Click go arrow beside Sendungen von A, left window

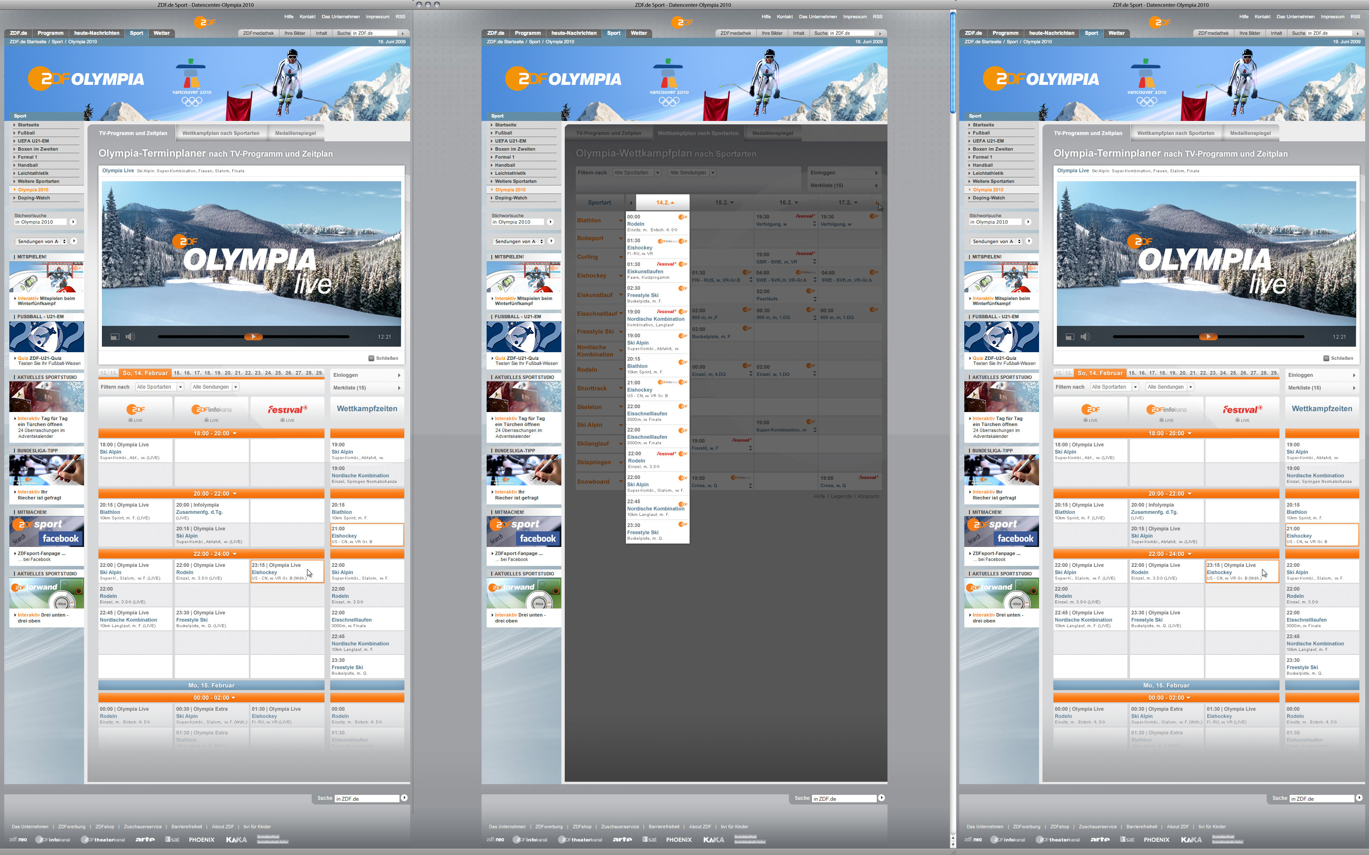coord(74,241)
